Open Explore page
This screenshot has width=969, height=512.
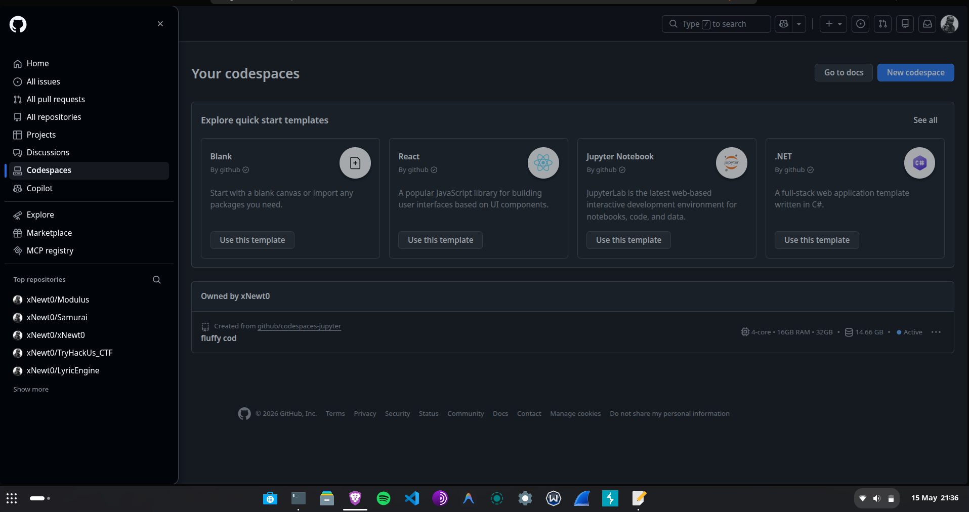click(x=89, y=215)
